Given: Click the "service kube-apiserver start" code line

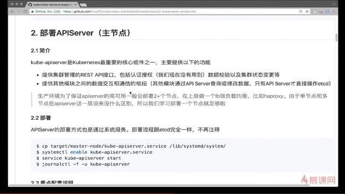Looking at the screenshot, I should (79, 158).
